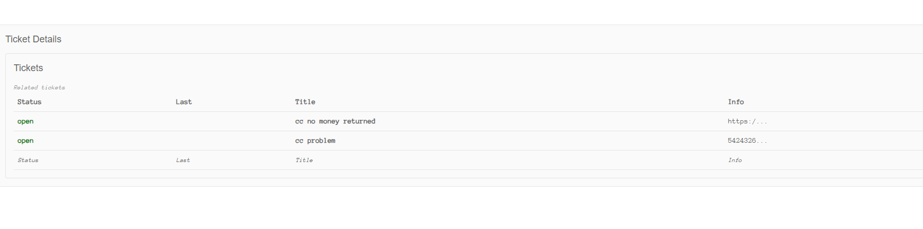Click the Related tickets caption

pos(39,87)
